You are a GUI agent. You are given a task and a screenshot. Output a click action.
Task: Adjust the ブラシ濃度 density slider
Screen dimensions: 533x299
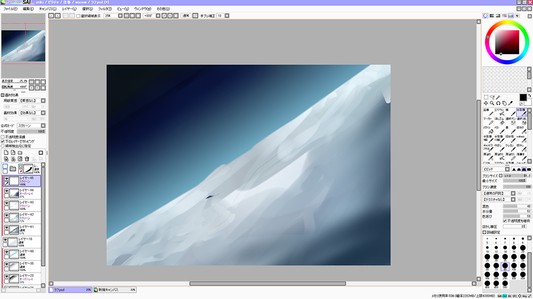point(517,187)
